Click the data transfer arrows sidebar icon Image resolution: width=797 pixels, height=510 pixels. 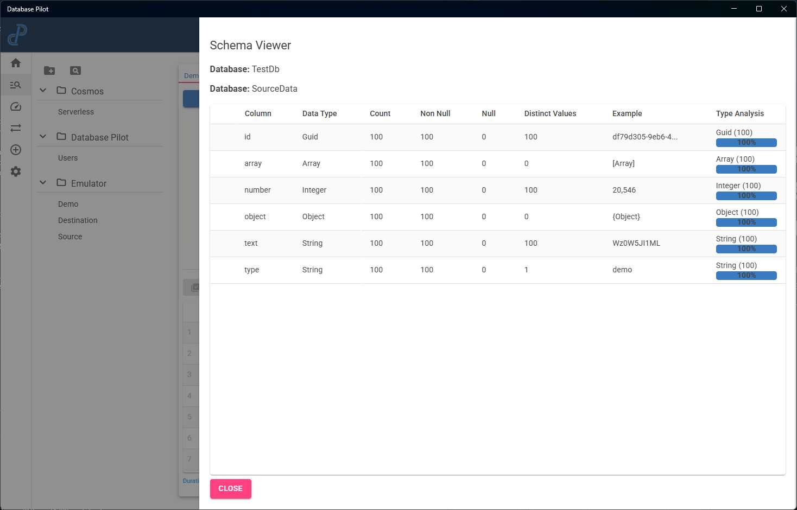pyautogui.click(x=15, y=128)
